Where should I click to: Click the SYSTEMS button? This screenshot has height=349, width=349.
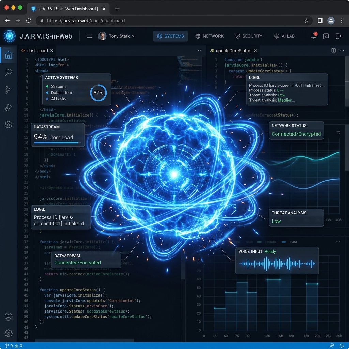tap(170, 36)
